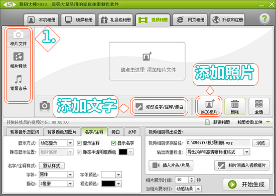Click the center 添加相片文件 placeholder box
This screenshot has width=276, height=196.
(147, 61)
